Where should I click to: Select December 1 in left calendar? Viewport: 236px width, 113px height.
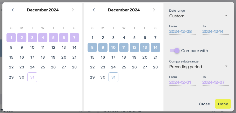point(11,38)
